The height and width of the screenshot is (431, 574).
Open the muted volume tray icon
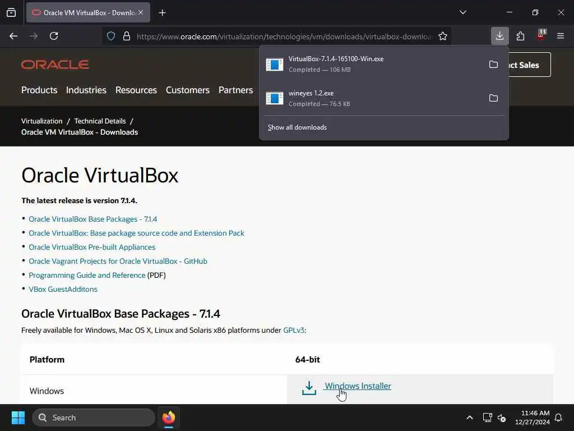click(502, 418)
